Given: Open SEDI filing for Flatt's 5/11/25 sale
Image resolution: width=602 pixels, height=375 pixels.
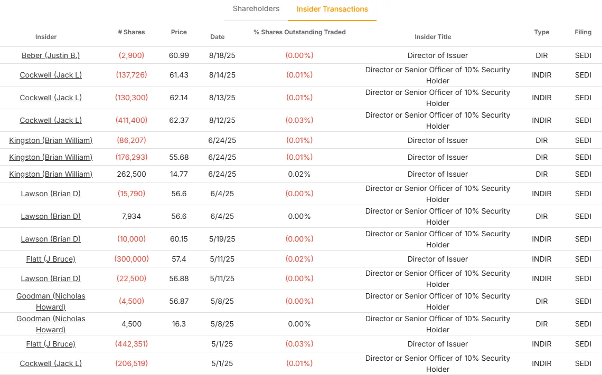Looking at the screenshot, I should coord(583,259).
